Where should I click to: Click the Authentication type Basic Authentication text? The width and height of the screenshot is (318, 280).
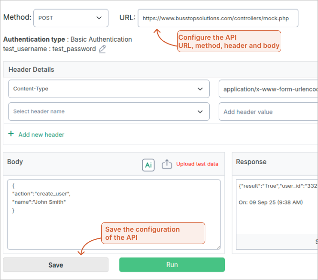67,39
